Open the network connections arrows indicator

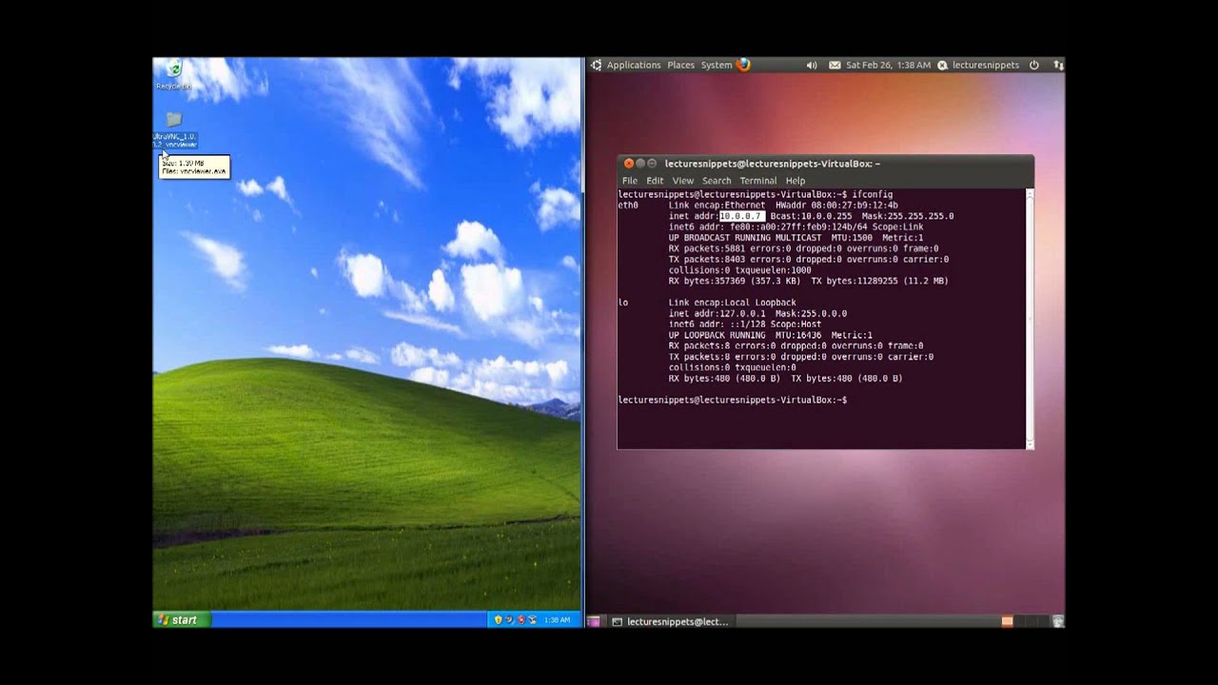point(1058,65)
